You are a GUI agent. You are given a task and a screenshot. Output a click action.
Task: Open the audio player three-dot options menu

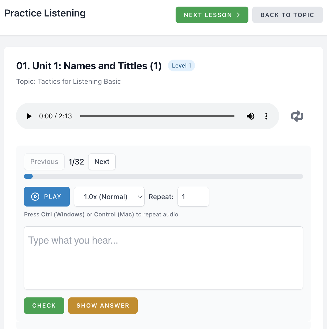click(x=266, y=116)
